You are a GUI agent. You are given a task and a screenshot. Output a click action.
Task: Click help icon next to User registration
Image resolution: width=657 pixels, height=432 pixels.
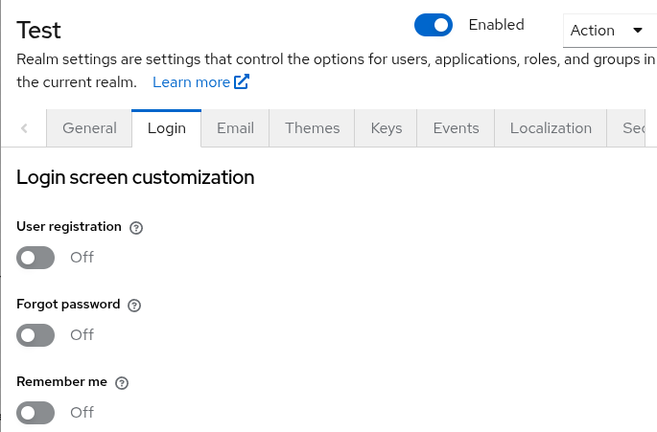click(x=136, y=228)
